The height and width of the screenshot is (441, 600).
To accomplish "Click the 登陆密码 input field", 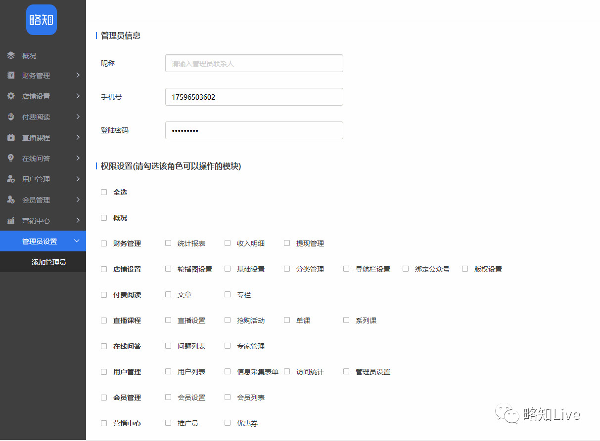I will pos(254,130).
